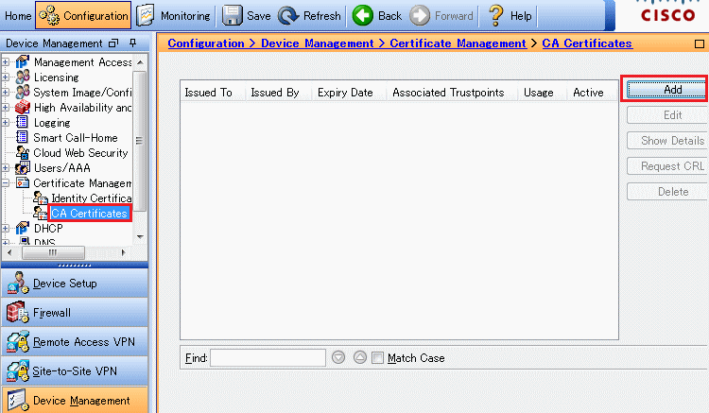Click the Request CRL button
Viewport: 709px width, 413px height.
[x=667, y=165]
